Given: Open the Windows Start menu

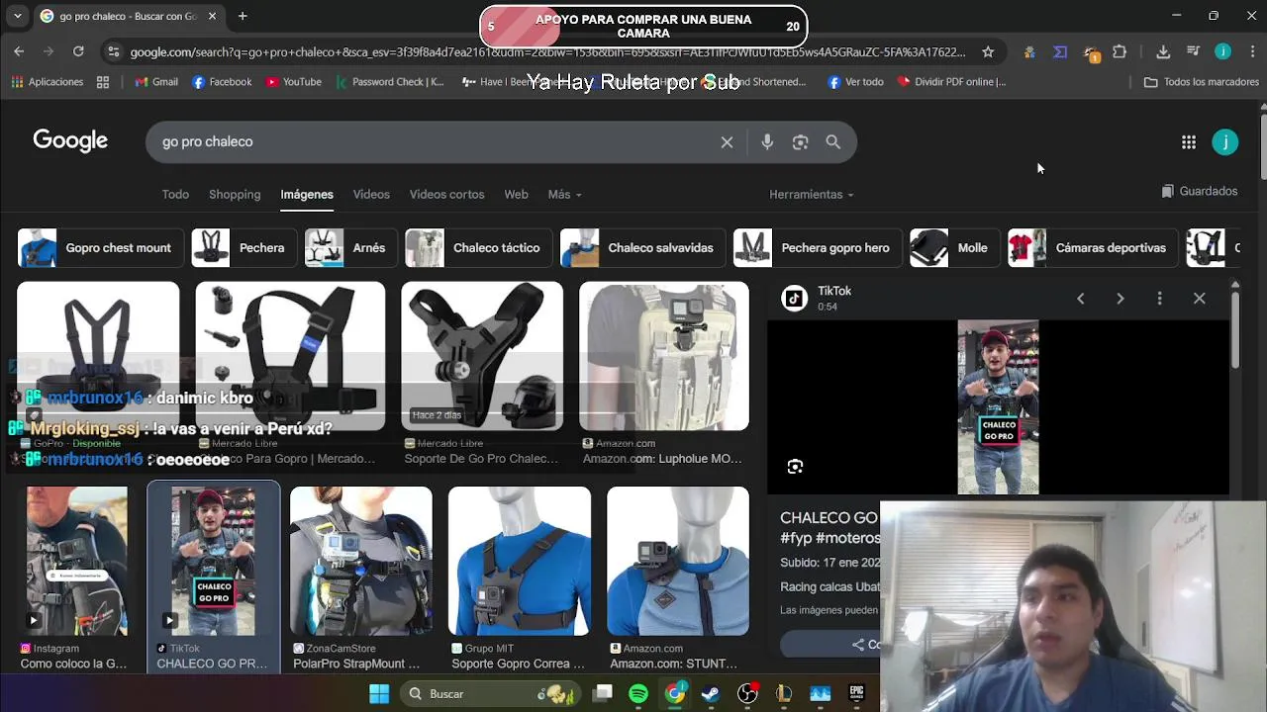Looking at the screenshot, I should click(x=379, y=694).
